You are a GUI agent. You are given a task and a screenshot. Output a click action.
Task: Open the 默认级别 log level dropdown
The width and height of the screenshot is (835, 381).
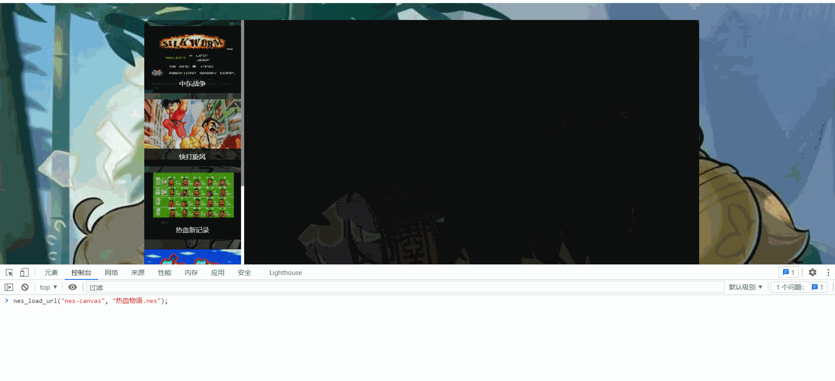pyautogui.click(x=746, y=287)
